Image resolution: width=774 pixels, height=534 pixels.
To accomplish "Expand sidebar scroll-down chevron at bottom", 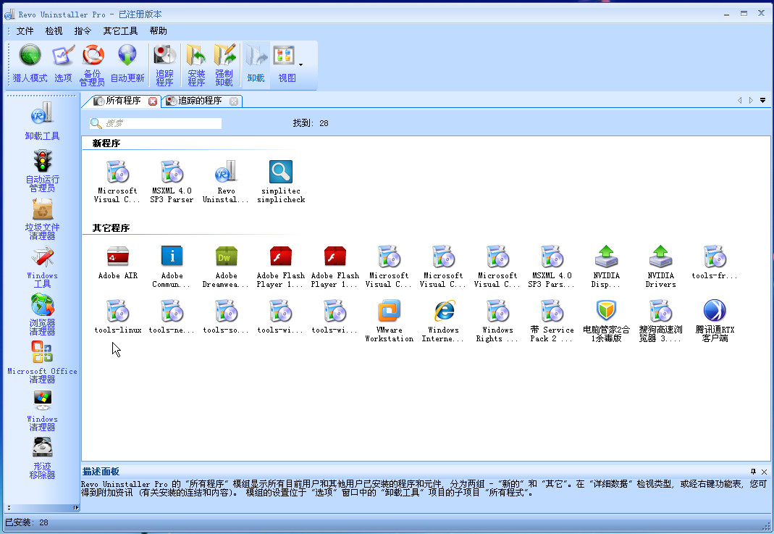I will pos(9,507).
